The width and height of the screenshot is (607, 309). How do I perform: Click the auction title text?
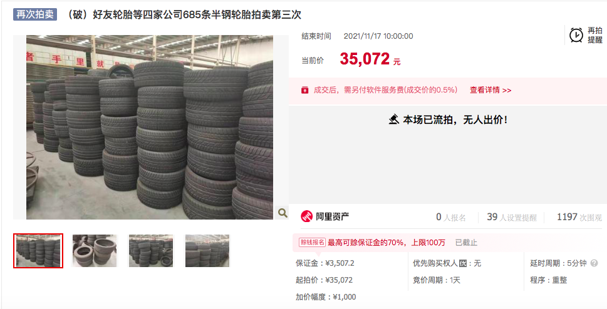[x=184, y=15]
